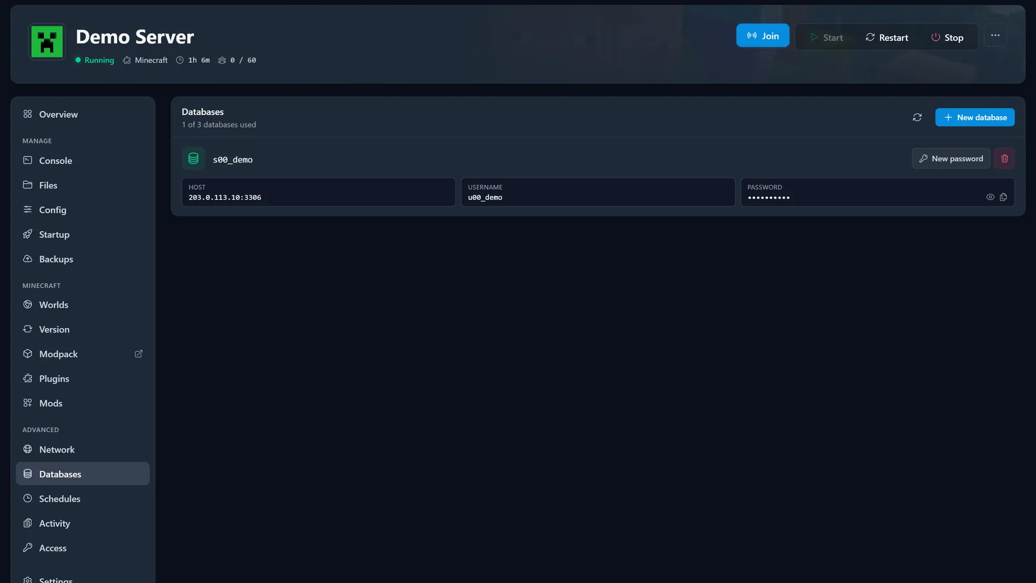Viewport: 1036px width, 583px height.
Task: Refresh the databases list
Action: (x=917, y=117)
